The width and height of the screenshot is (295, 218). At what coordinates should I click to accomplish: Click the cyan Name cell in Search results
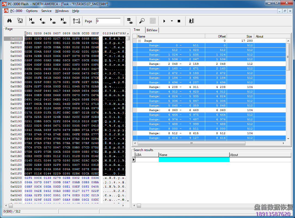pyautogui.click(x=194, y=160)
